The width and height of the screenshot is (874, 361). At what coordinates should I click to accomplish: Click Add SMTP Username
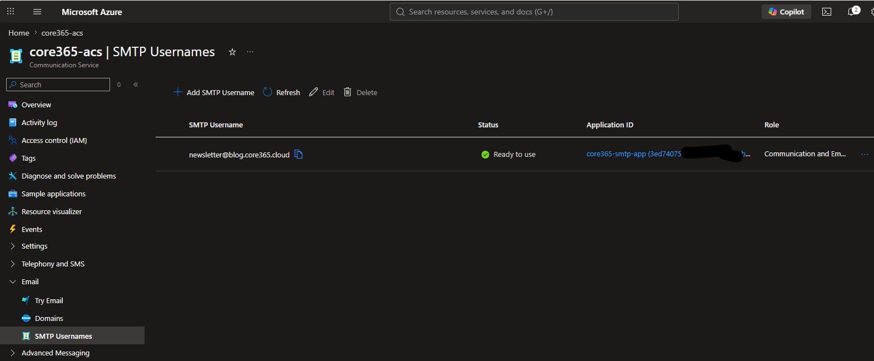pos(214,92)
